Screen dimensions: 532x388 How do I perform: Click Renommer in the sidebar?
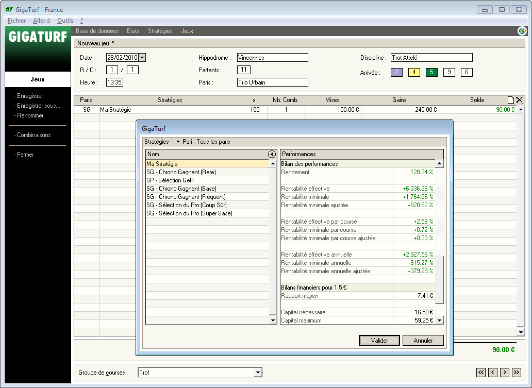pos(29,115)
